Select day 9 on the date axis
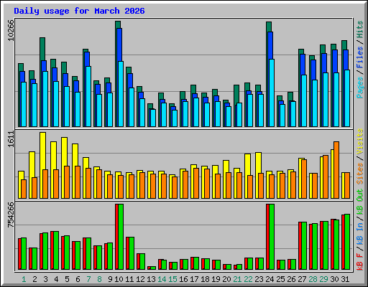368x287 pixels. pos(110,279)
